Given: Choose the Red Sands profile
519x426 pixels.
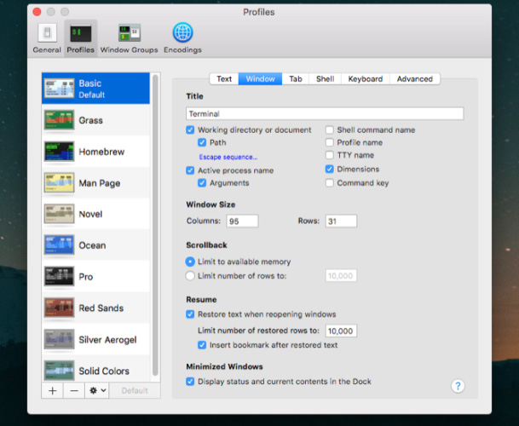Looking at the screenshot, I should pos(101,308).
